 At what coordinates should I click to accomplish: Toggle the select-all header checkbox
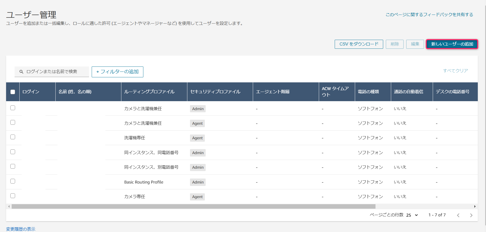point(13,92)
